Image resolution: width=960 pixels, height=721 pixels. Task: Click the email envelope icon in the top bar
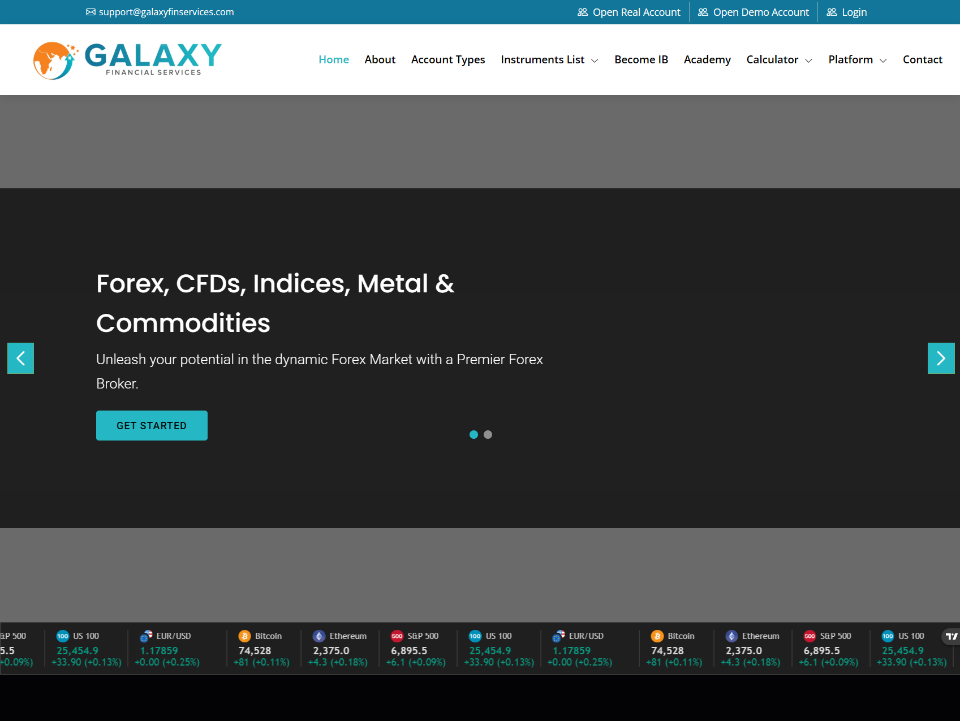tap(91, 11)
